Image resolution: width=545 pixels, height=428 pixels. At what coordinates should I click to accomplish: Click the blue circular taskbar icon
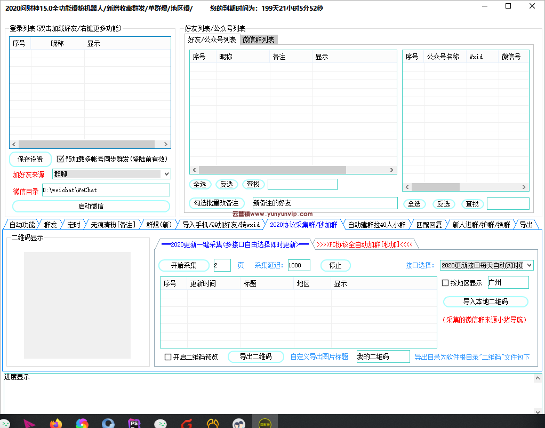click(x=108, y=423)
